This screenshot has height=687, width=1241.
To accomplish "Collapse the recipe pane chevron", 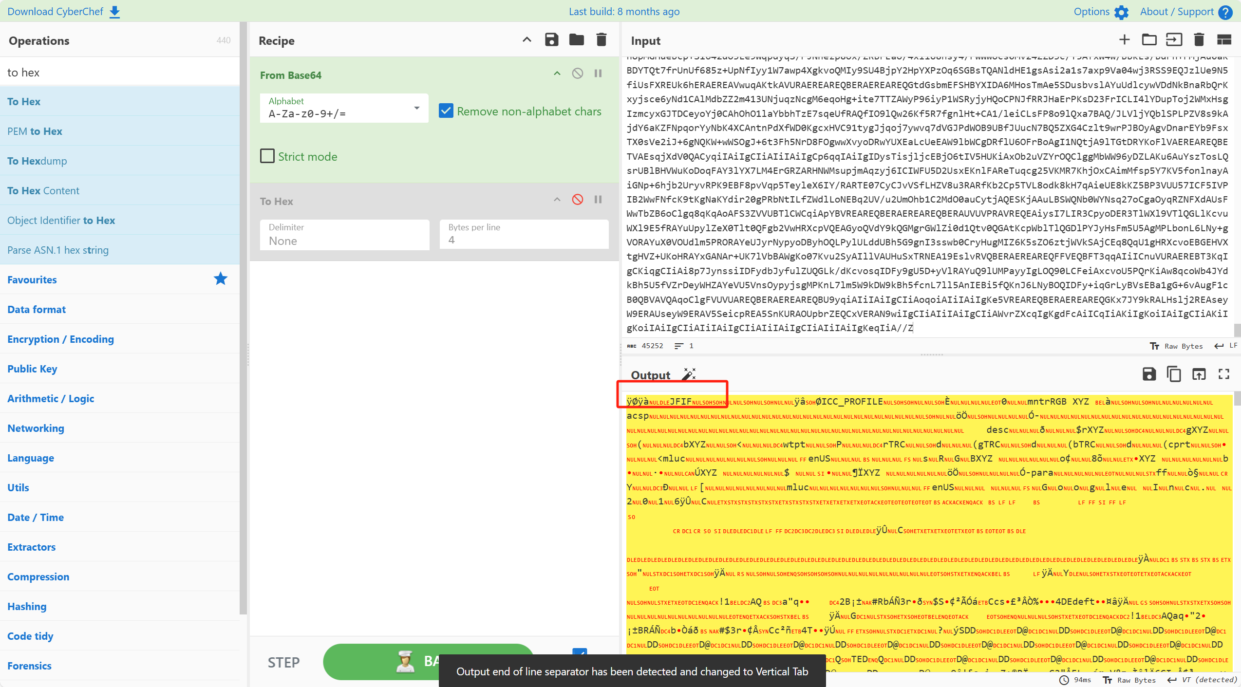I will click(x=527, y=40).
